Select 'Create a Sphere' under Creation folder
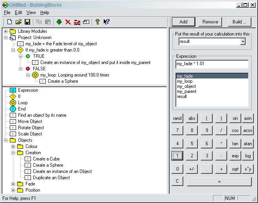 48,165
